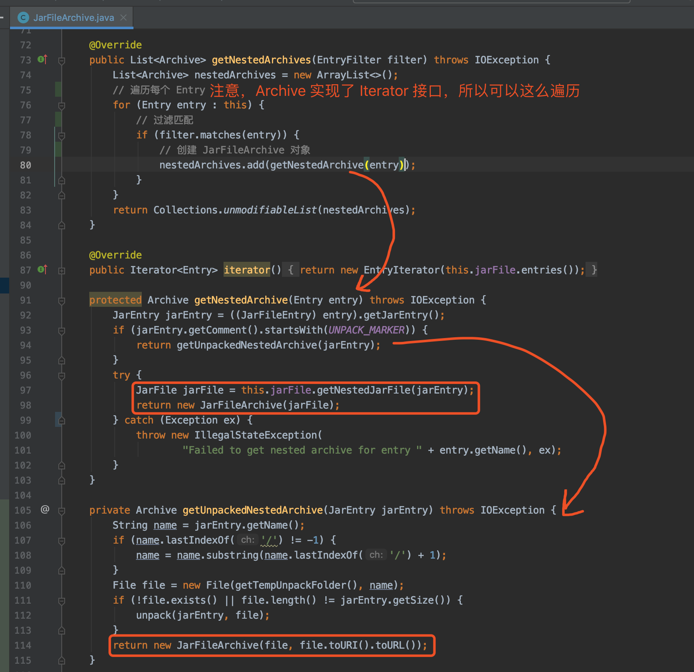Click unmodifiableList on line 83
The width and height of the screenshot is (694, 672).
click(x=270, y=210)
